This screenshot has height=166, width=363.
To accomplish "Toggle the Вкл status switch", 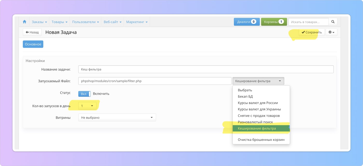I will 84,94.
